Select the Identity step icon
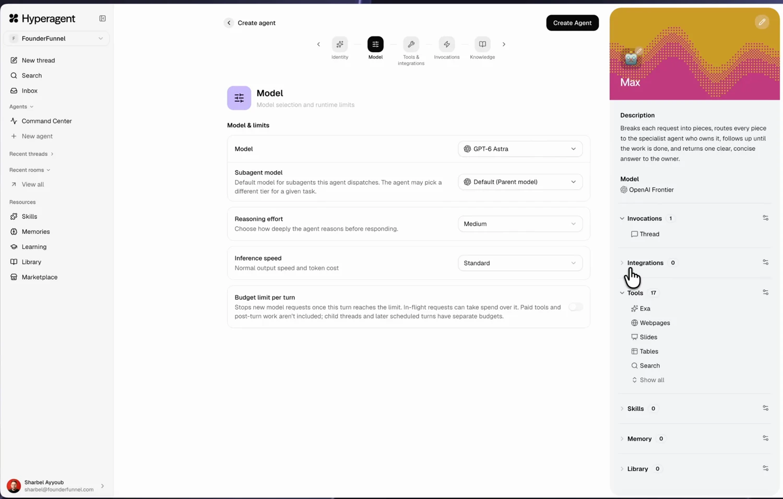The image size is (783, 499). point(340,44)
